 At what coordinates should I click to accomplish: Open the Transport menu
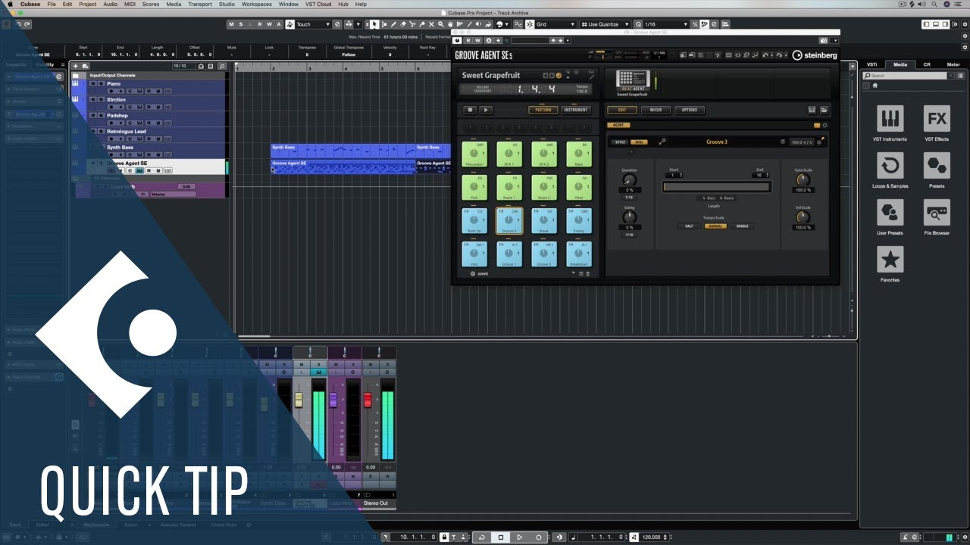pos(200,4)
